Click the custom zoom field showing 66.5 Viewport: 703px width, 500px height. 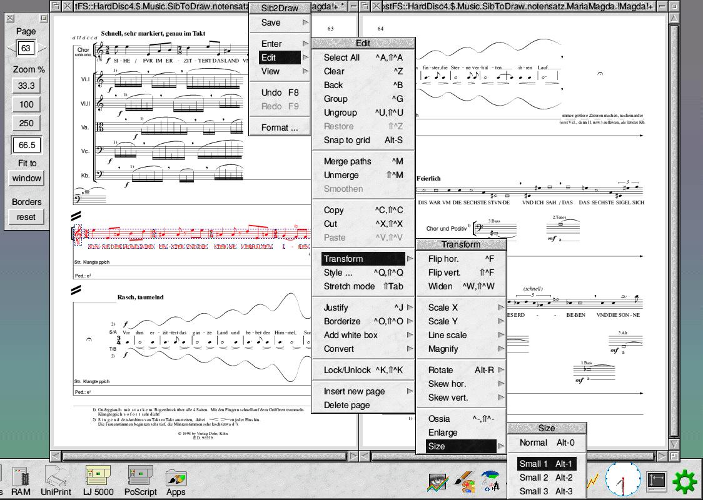tap(27, 145)
